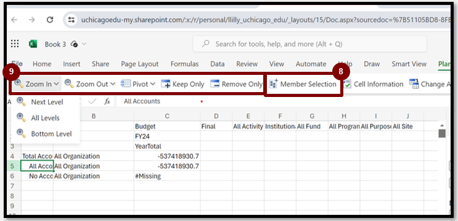This screenshot has height=221, width=458.
Task: Select cell C4 with value -537418930.7
Action: click(167, 156)
